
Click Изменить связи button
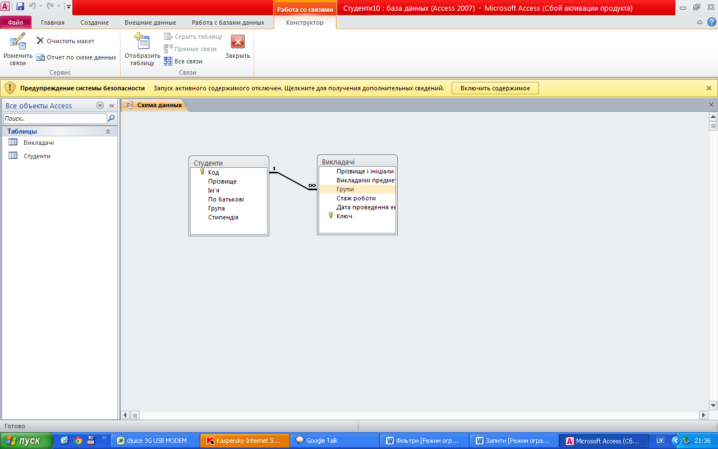18,49
